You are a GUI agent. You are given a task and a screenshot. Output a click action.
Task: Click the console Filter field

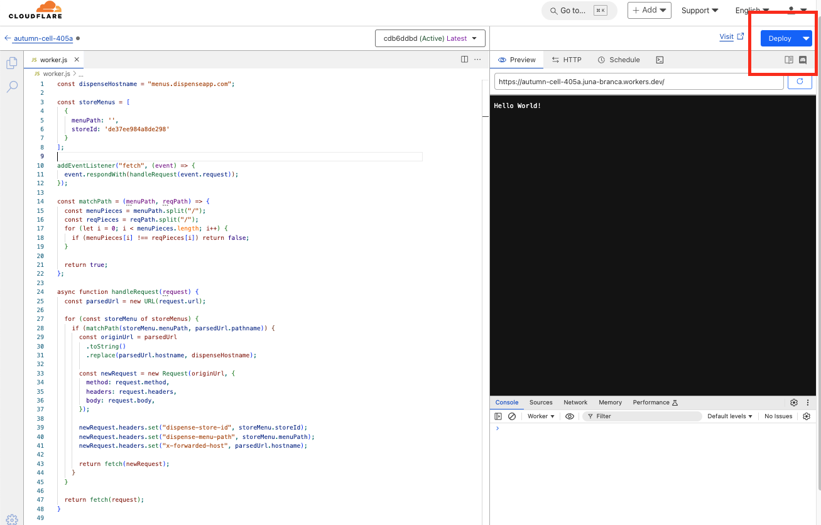pyautogui.click(x=642, y=416)
